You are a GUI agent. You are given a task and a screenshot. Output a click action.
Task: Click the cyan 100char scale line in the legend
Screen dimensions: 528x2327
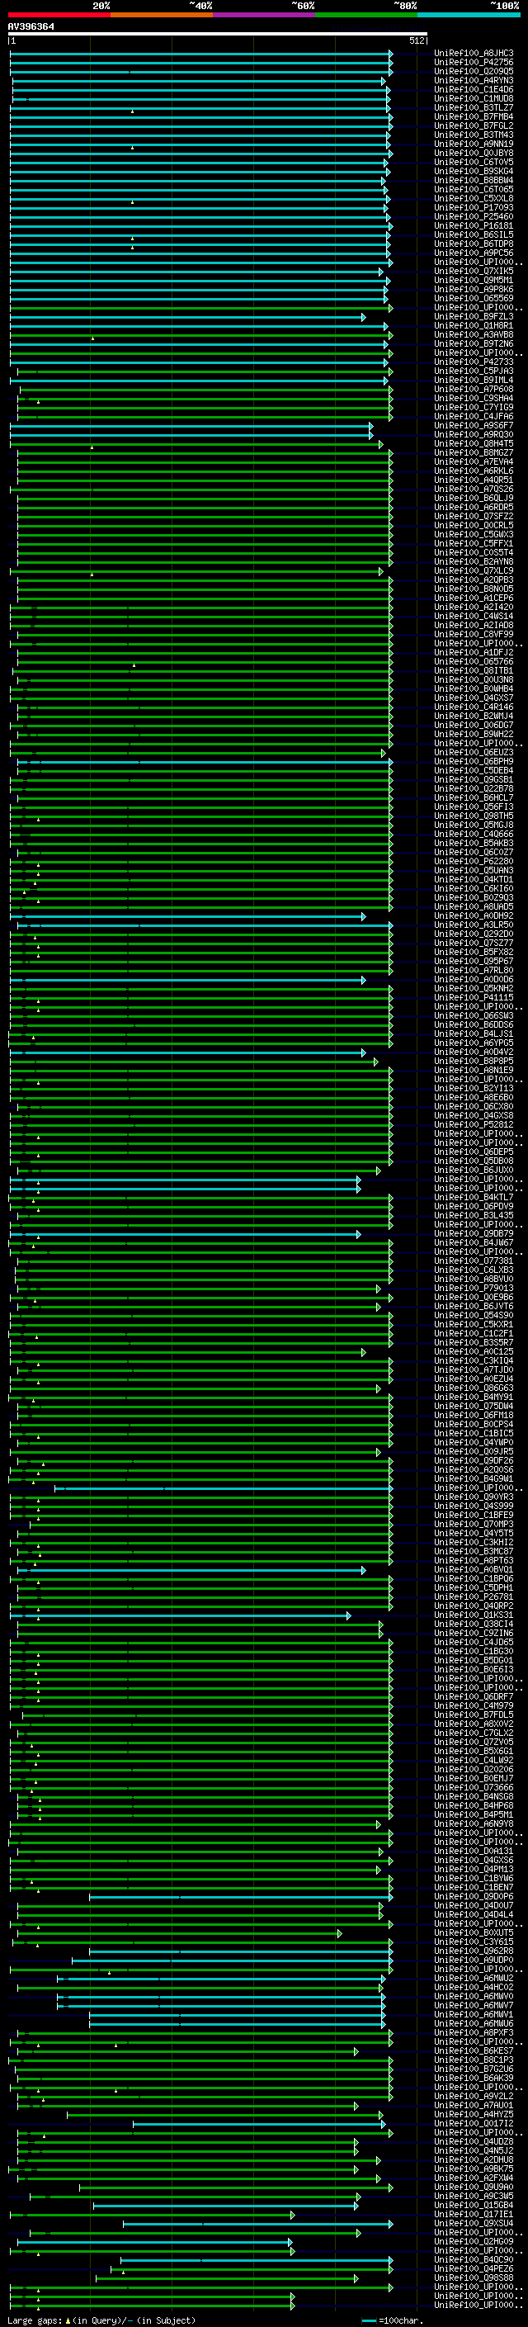coord(368,2320)
